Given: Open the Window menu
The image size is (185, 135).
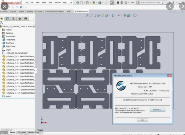Looking at the screenshot, I should (x=58, y=3).
